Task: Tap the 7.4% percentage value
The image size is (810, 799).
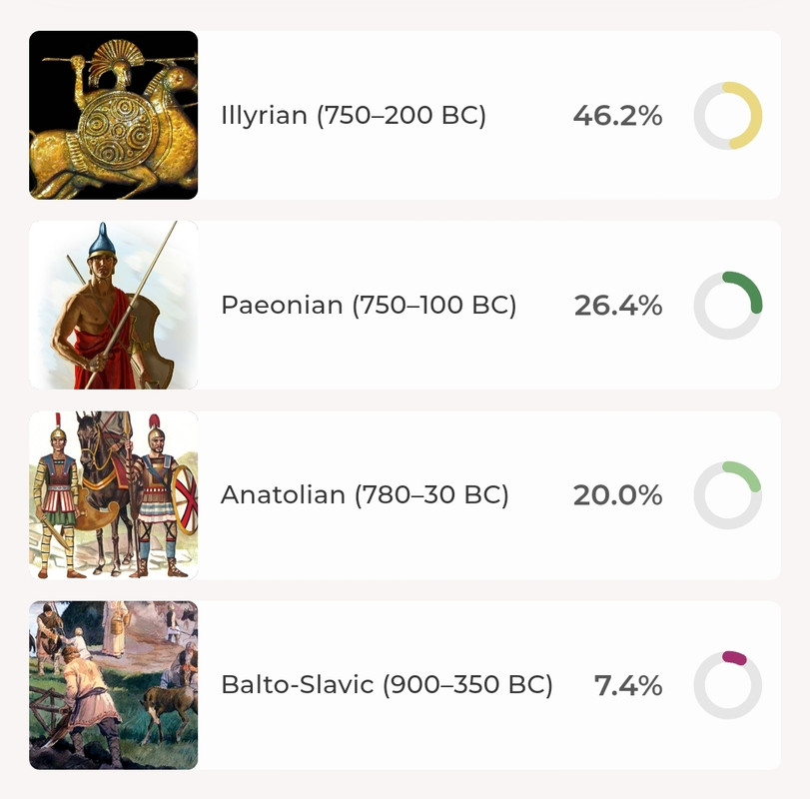Action: (x=628, y=685)
